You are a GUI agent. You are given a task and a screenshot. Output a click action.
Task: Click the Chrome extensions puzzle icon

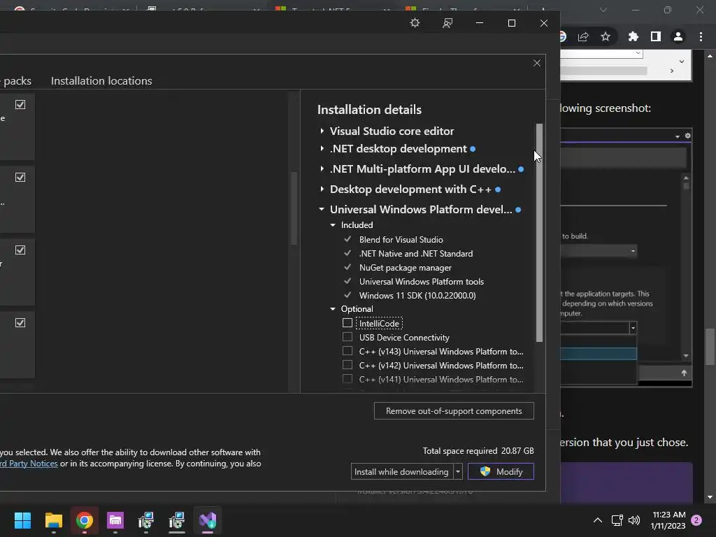click(633, 36)
